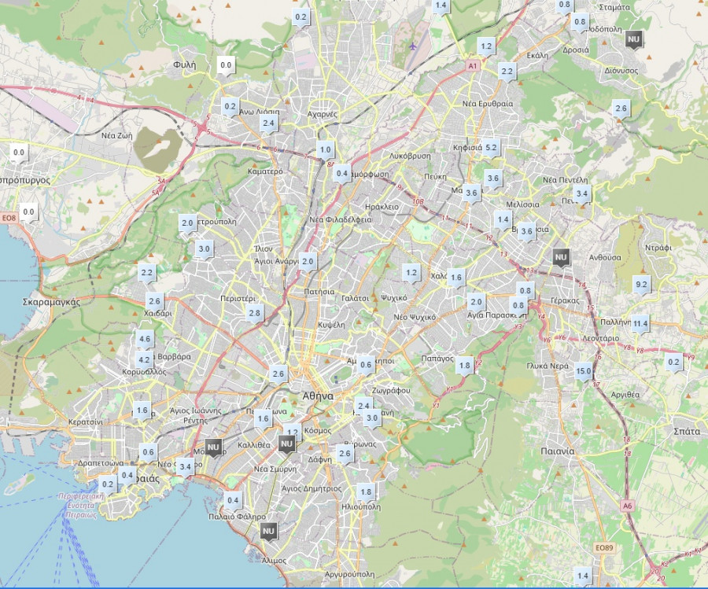Open the 2.4 marker at Άνω Λιόσια
The width and height of the screenshot is (708, 589).
tap(268, 123)
